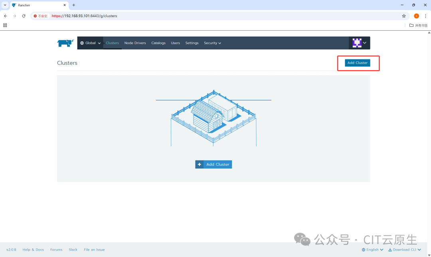
Task: Open the Chrome three-dot menu
Action: pos(425,16)
